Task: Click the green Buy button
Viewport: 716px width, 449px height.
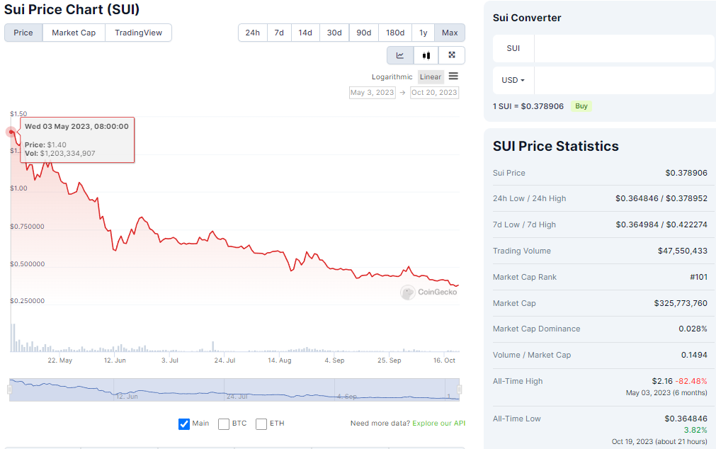Action: coord(581,106)
